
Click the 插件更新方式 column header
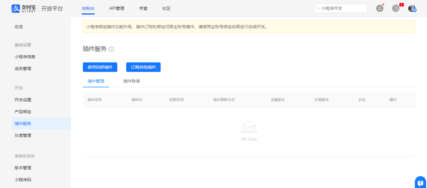tap(224, 100)
